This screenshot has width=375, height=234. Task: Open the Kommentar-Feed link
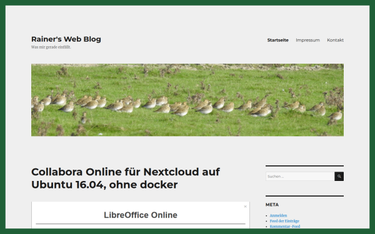click(x=285, y=227)
